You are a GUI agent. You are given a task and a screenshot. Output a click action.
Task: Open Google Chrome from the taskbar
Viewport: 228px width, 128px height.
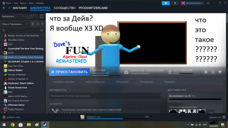[x=12, y=125]
